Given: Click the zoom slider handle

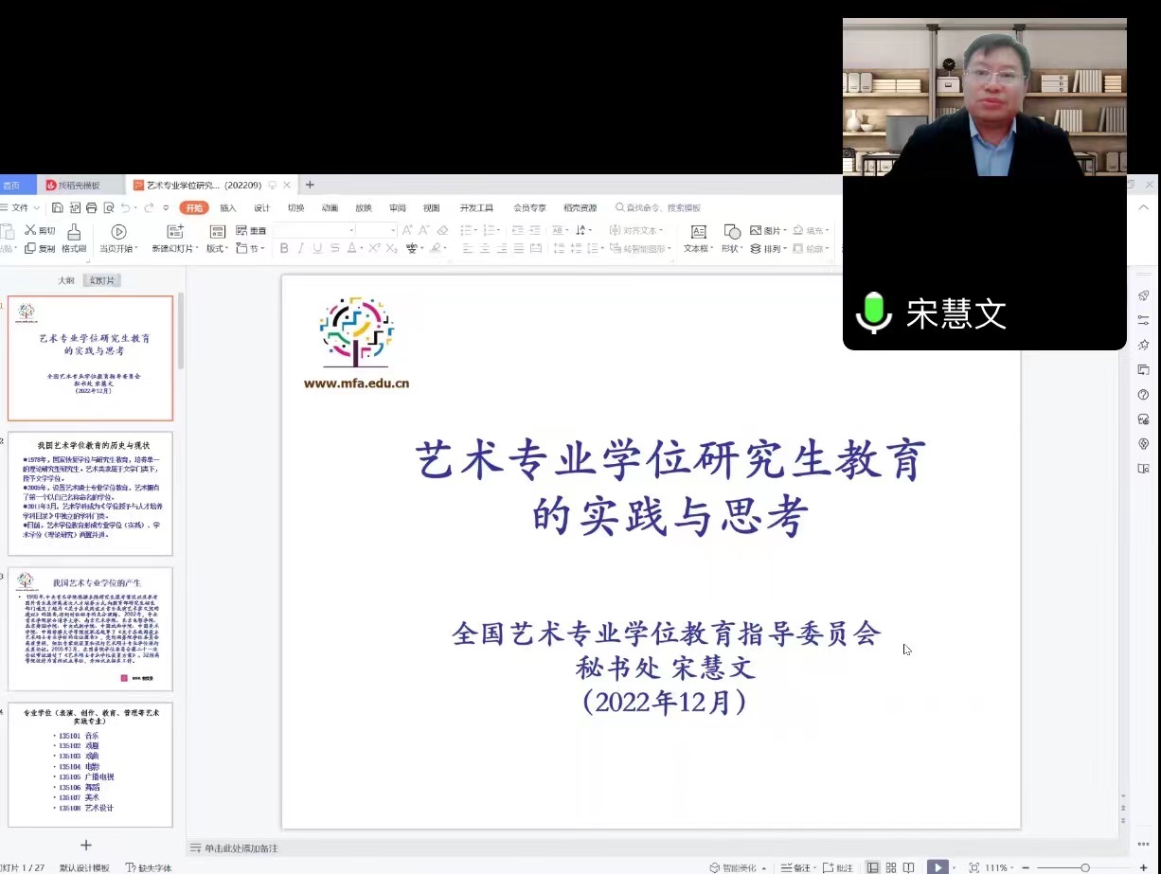Looking at the screenshot, I should click(x=1085, y=867).
